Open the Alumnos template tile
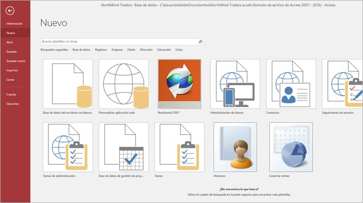The height and width of the screenshot is (203, 363). coord(235,147)
